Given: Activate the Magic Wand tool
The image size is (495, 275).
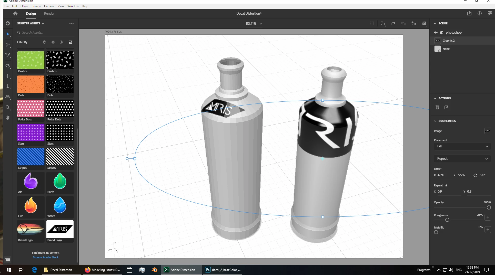Looking at the screenshot, I should [8, 45].
